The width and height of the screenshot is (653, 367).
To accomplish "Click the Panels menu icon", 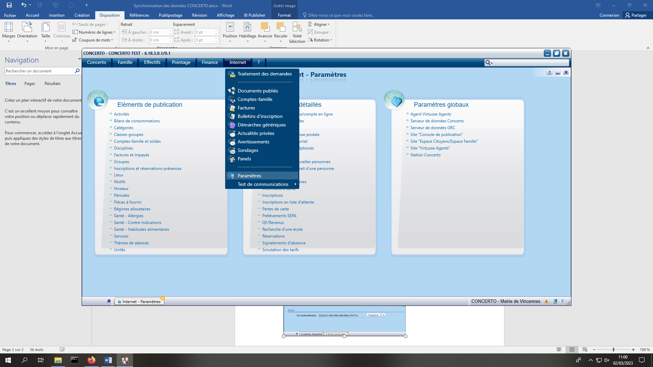I will tap(232, 159).
